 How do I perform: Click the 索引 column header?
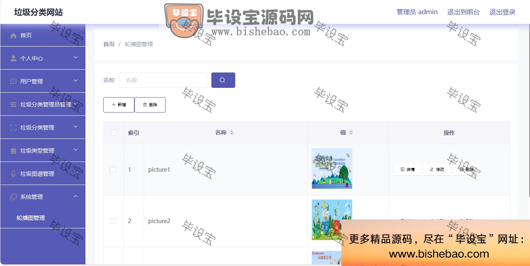pyautogui.click(x=134, y=133)
